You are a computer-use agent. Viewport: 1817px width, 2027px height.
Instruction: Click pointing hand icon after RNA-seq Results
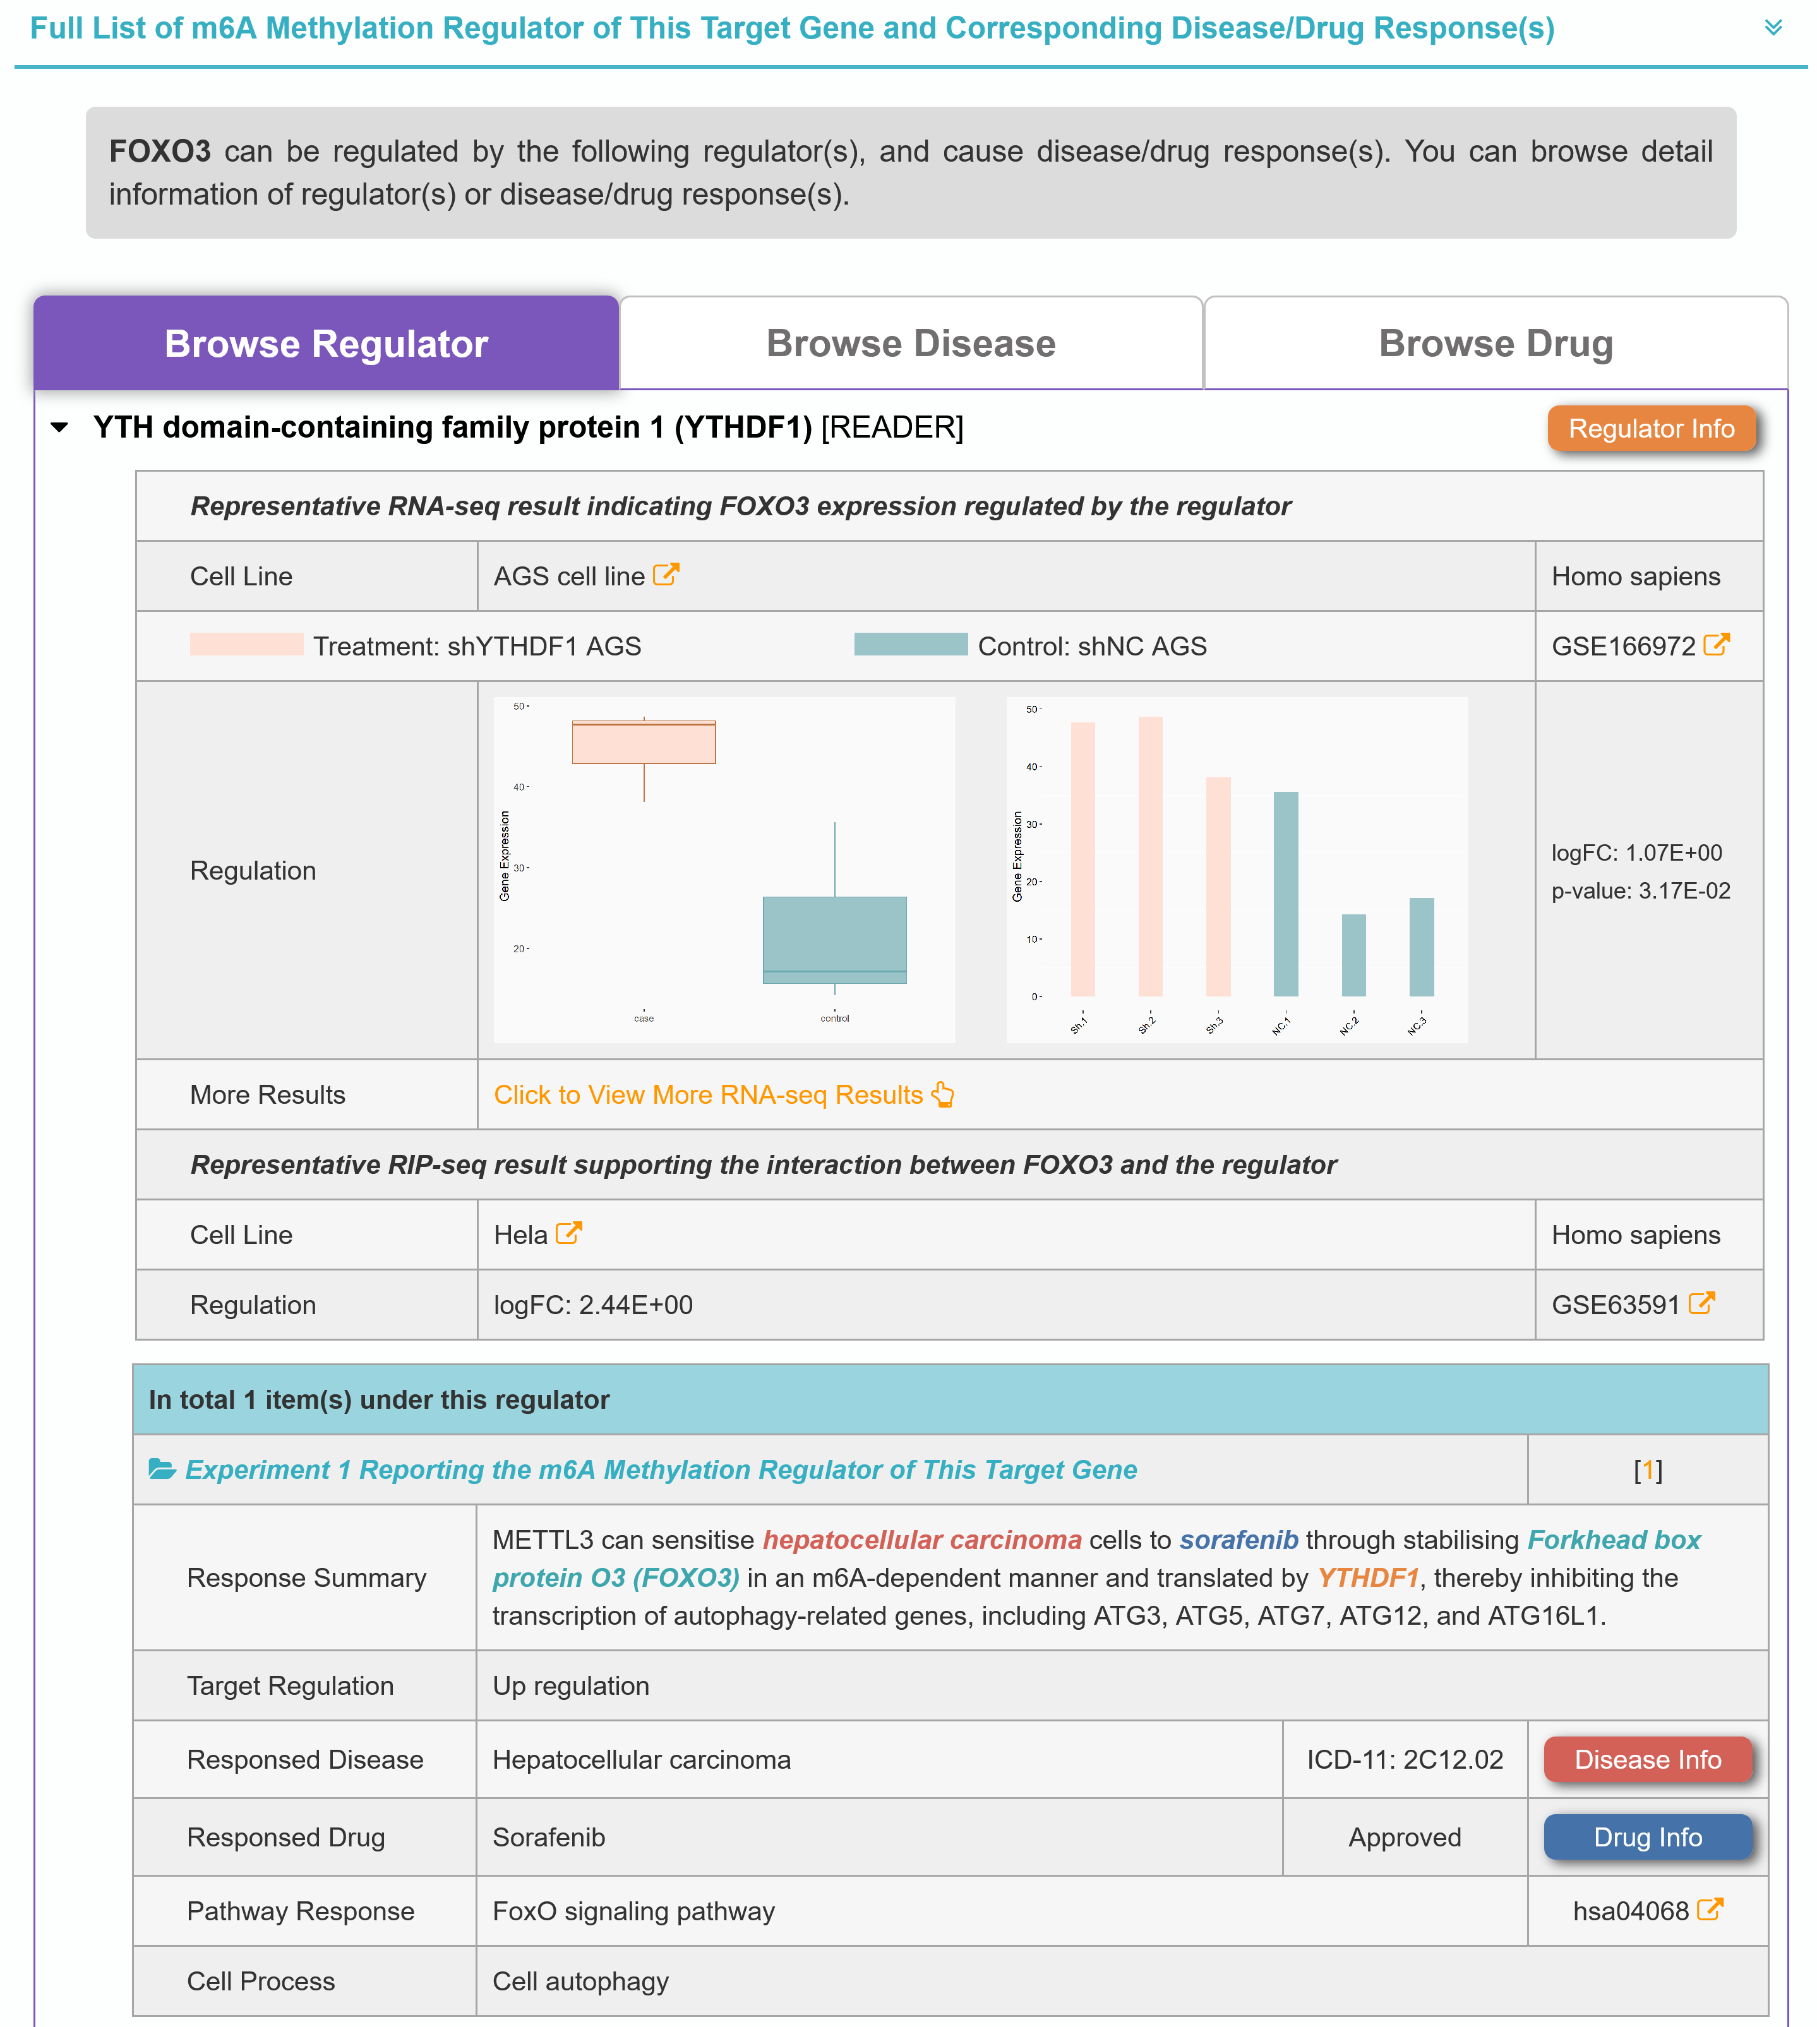[944, 1095]
